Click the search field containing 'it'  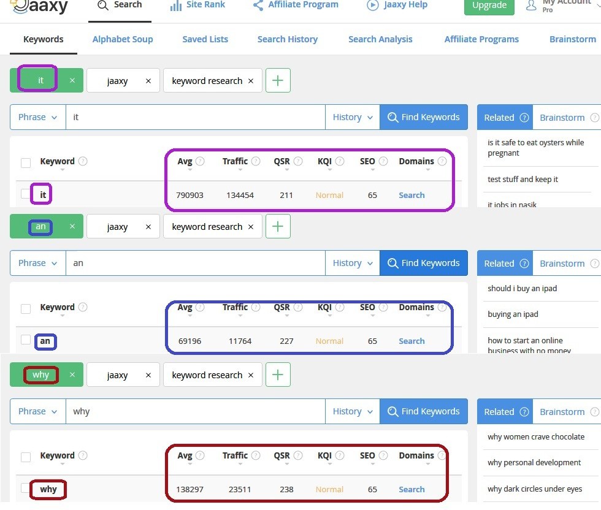(196, 117)
